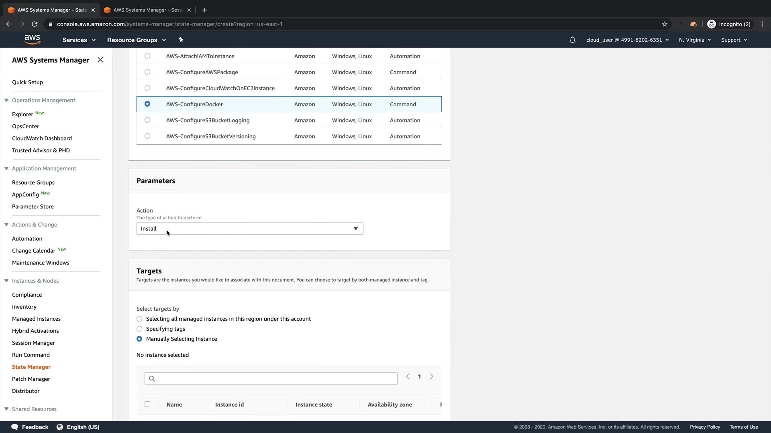
Task: Choose the Specifying tags target option
Action: point(139,329)
